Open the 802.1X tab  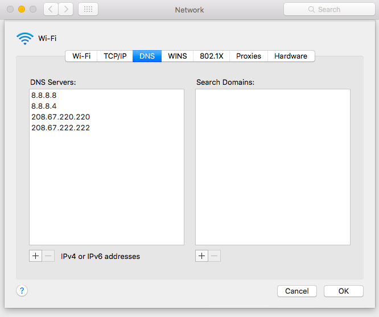pos(212,56)
